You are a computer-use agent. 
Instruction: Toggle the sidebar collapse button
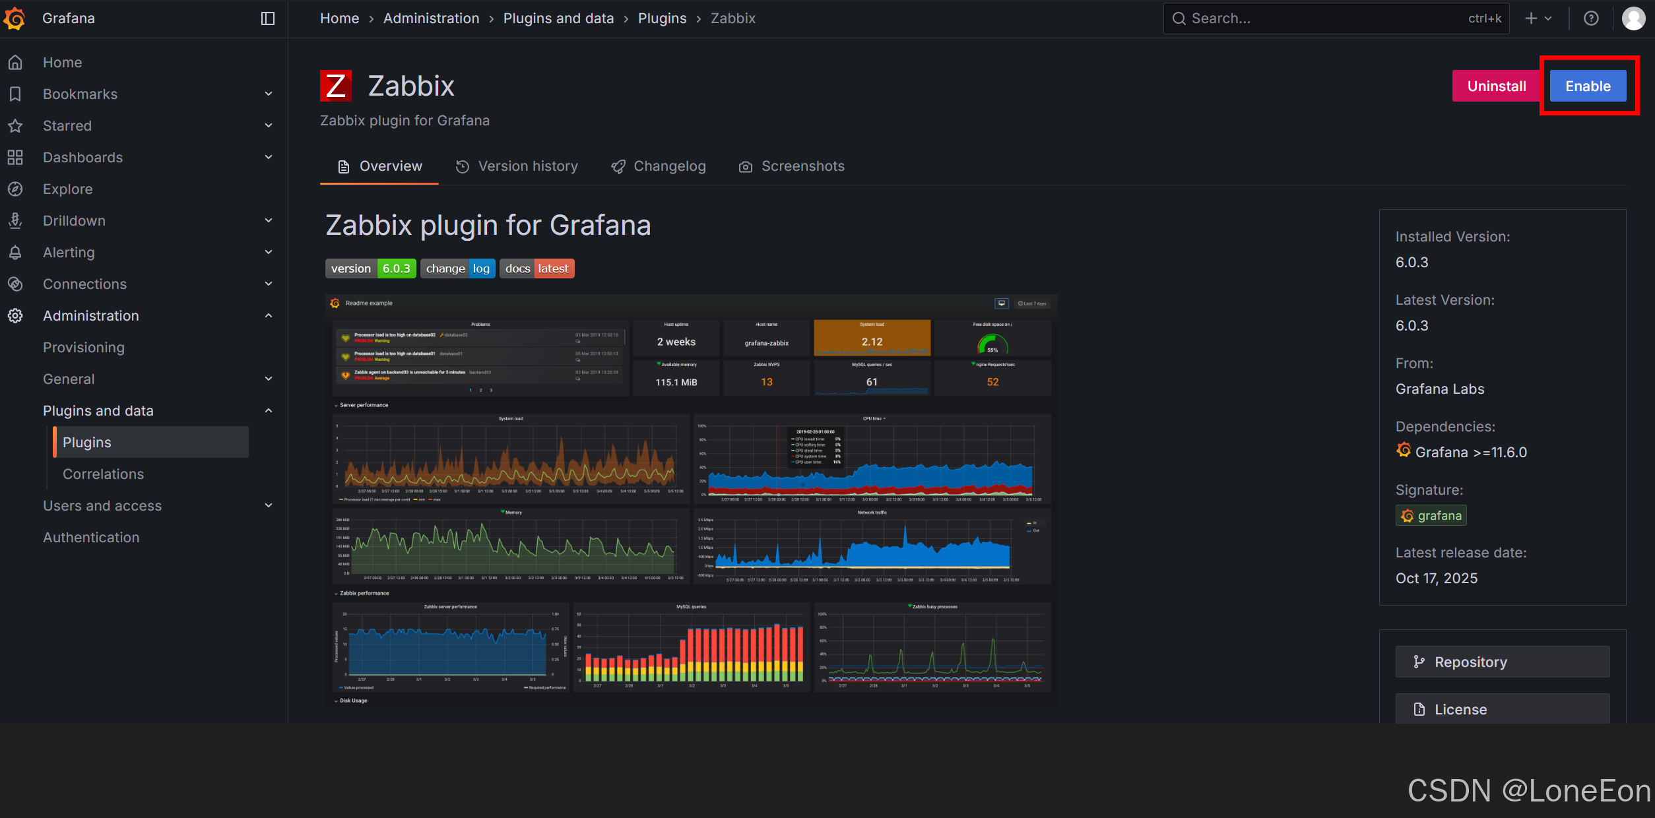[x=267, y=18]
